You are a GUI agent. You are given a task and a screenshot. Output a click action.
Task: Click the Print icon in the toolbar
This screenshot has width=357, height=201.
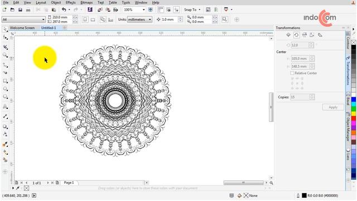(28, 9)
